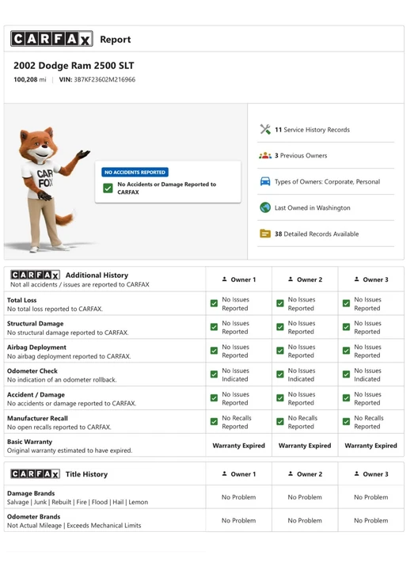Click the yellow folder icon for Detailed Records
The image size is (418, 570).
[x=265, y=234]
